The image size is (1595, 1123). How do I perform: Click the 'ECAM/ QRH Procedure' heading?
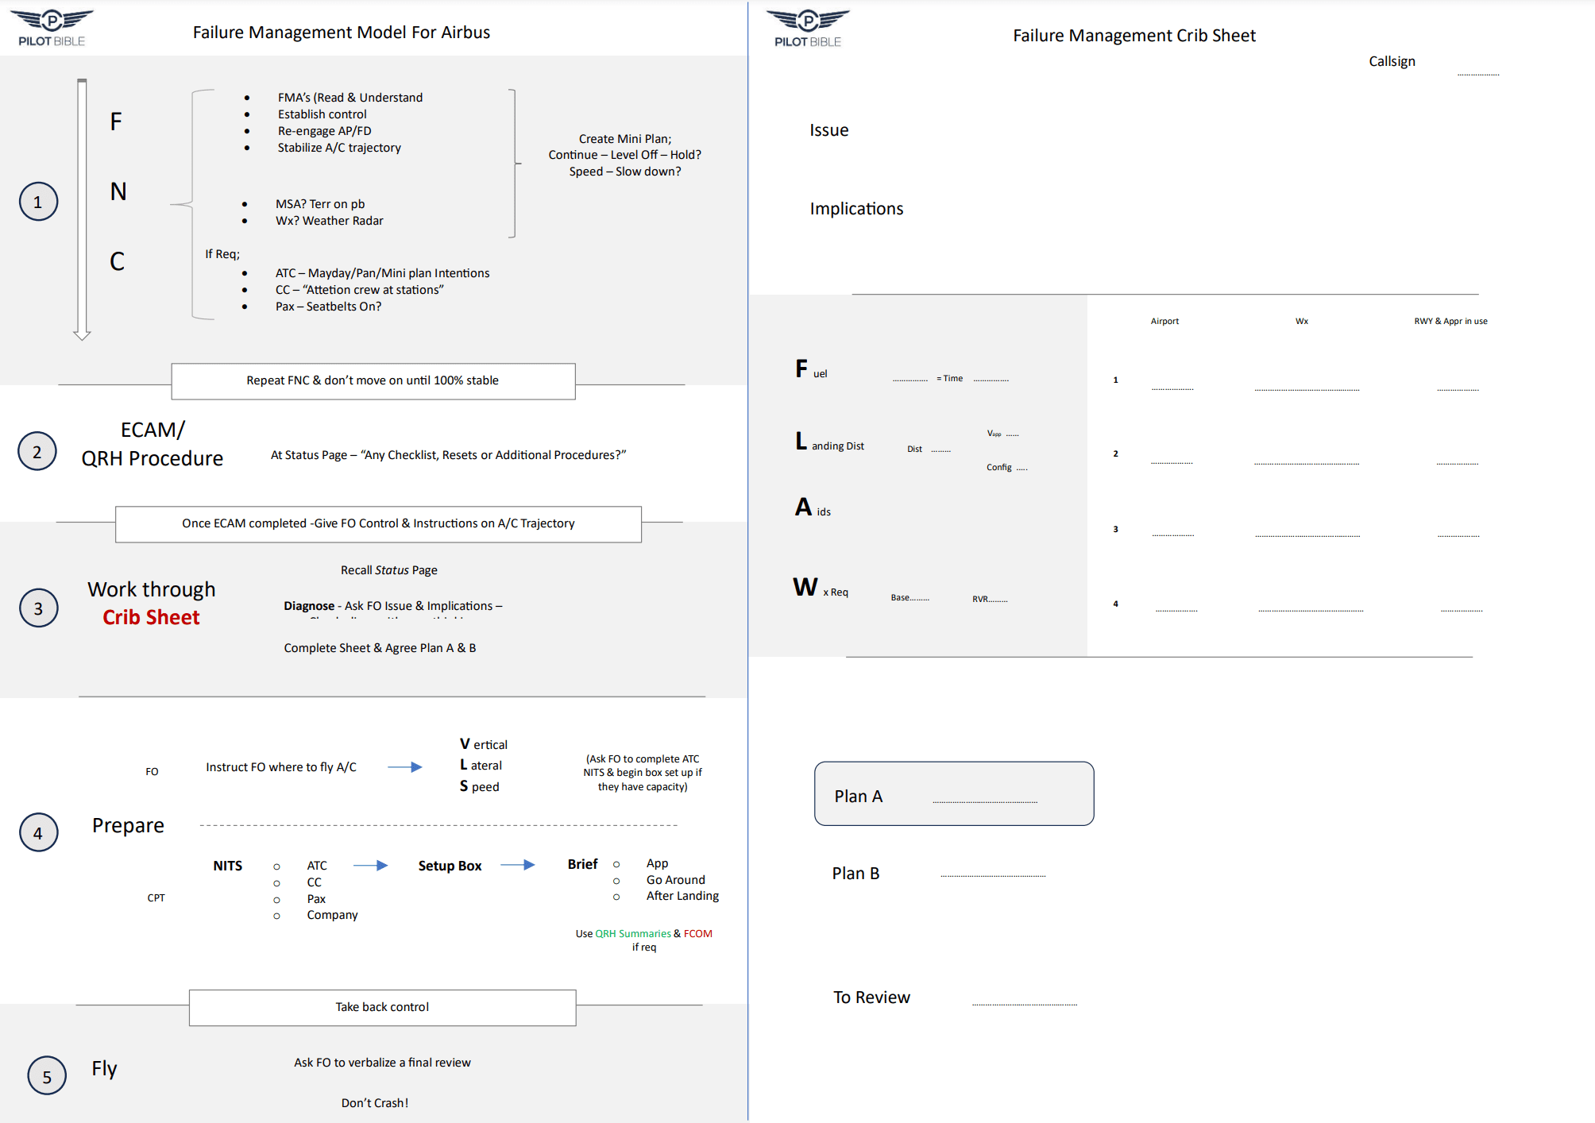[x=153, y=444]
